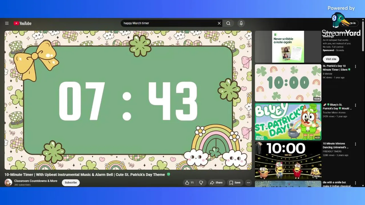Subscribe to Classroom Countdowns & More
Screen dimensions: 365x205
[x=71, y=183]
